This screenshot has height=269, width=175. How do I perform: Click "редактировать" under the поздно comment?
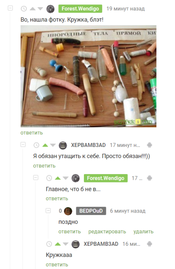[107, 232]
